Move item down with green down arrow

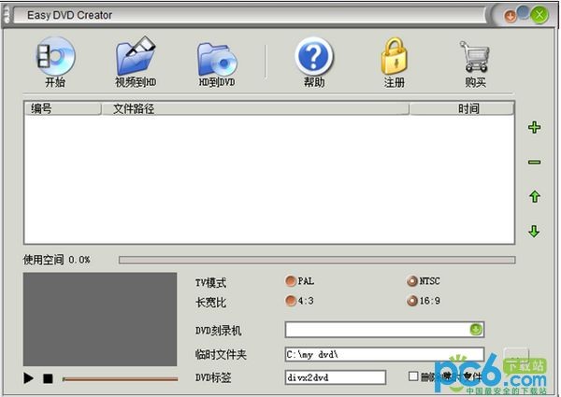pyautogui.click(x=534, y=232)
